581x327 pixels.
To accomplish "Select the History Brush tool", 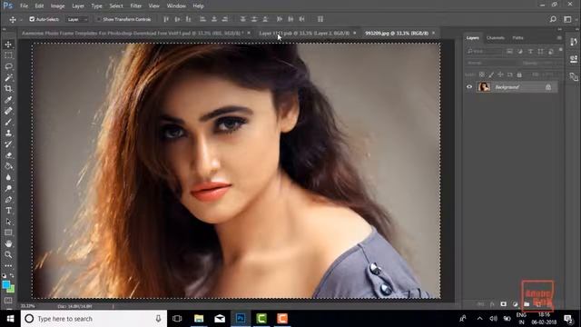I will 8,144.
